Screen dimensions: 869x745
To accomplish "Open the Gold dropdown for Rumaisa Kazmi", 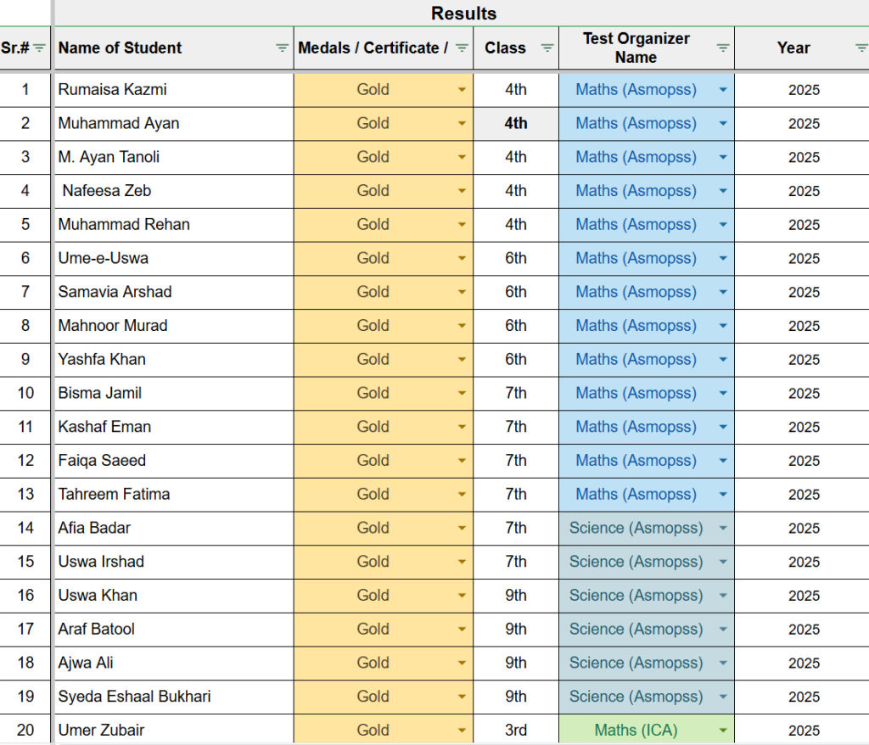I will (x=463, y=89).
